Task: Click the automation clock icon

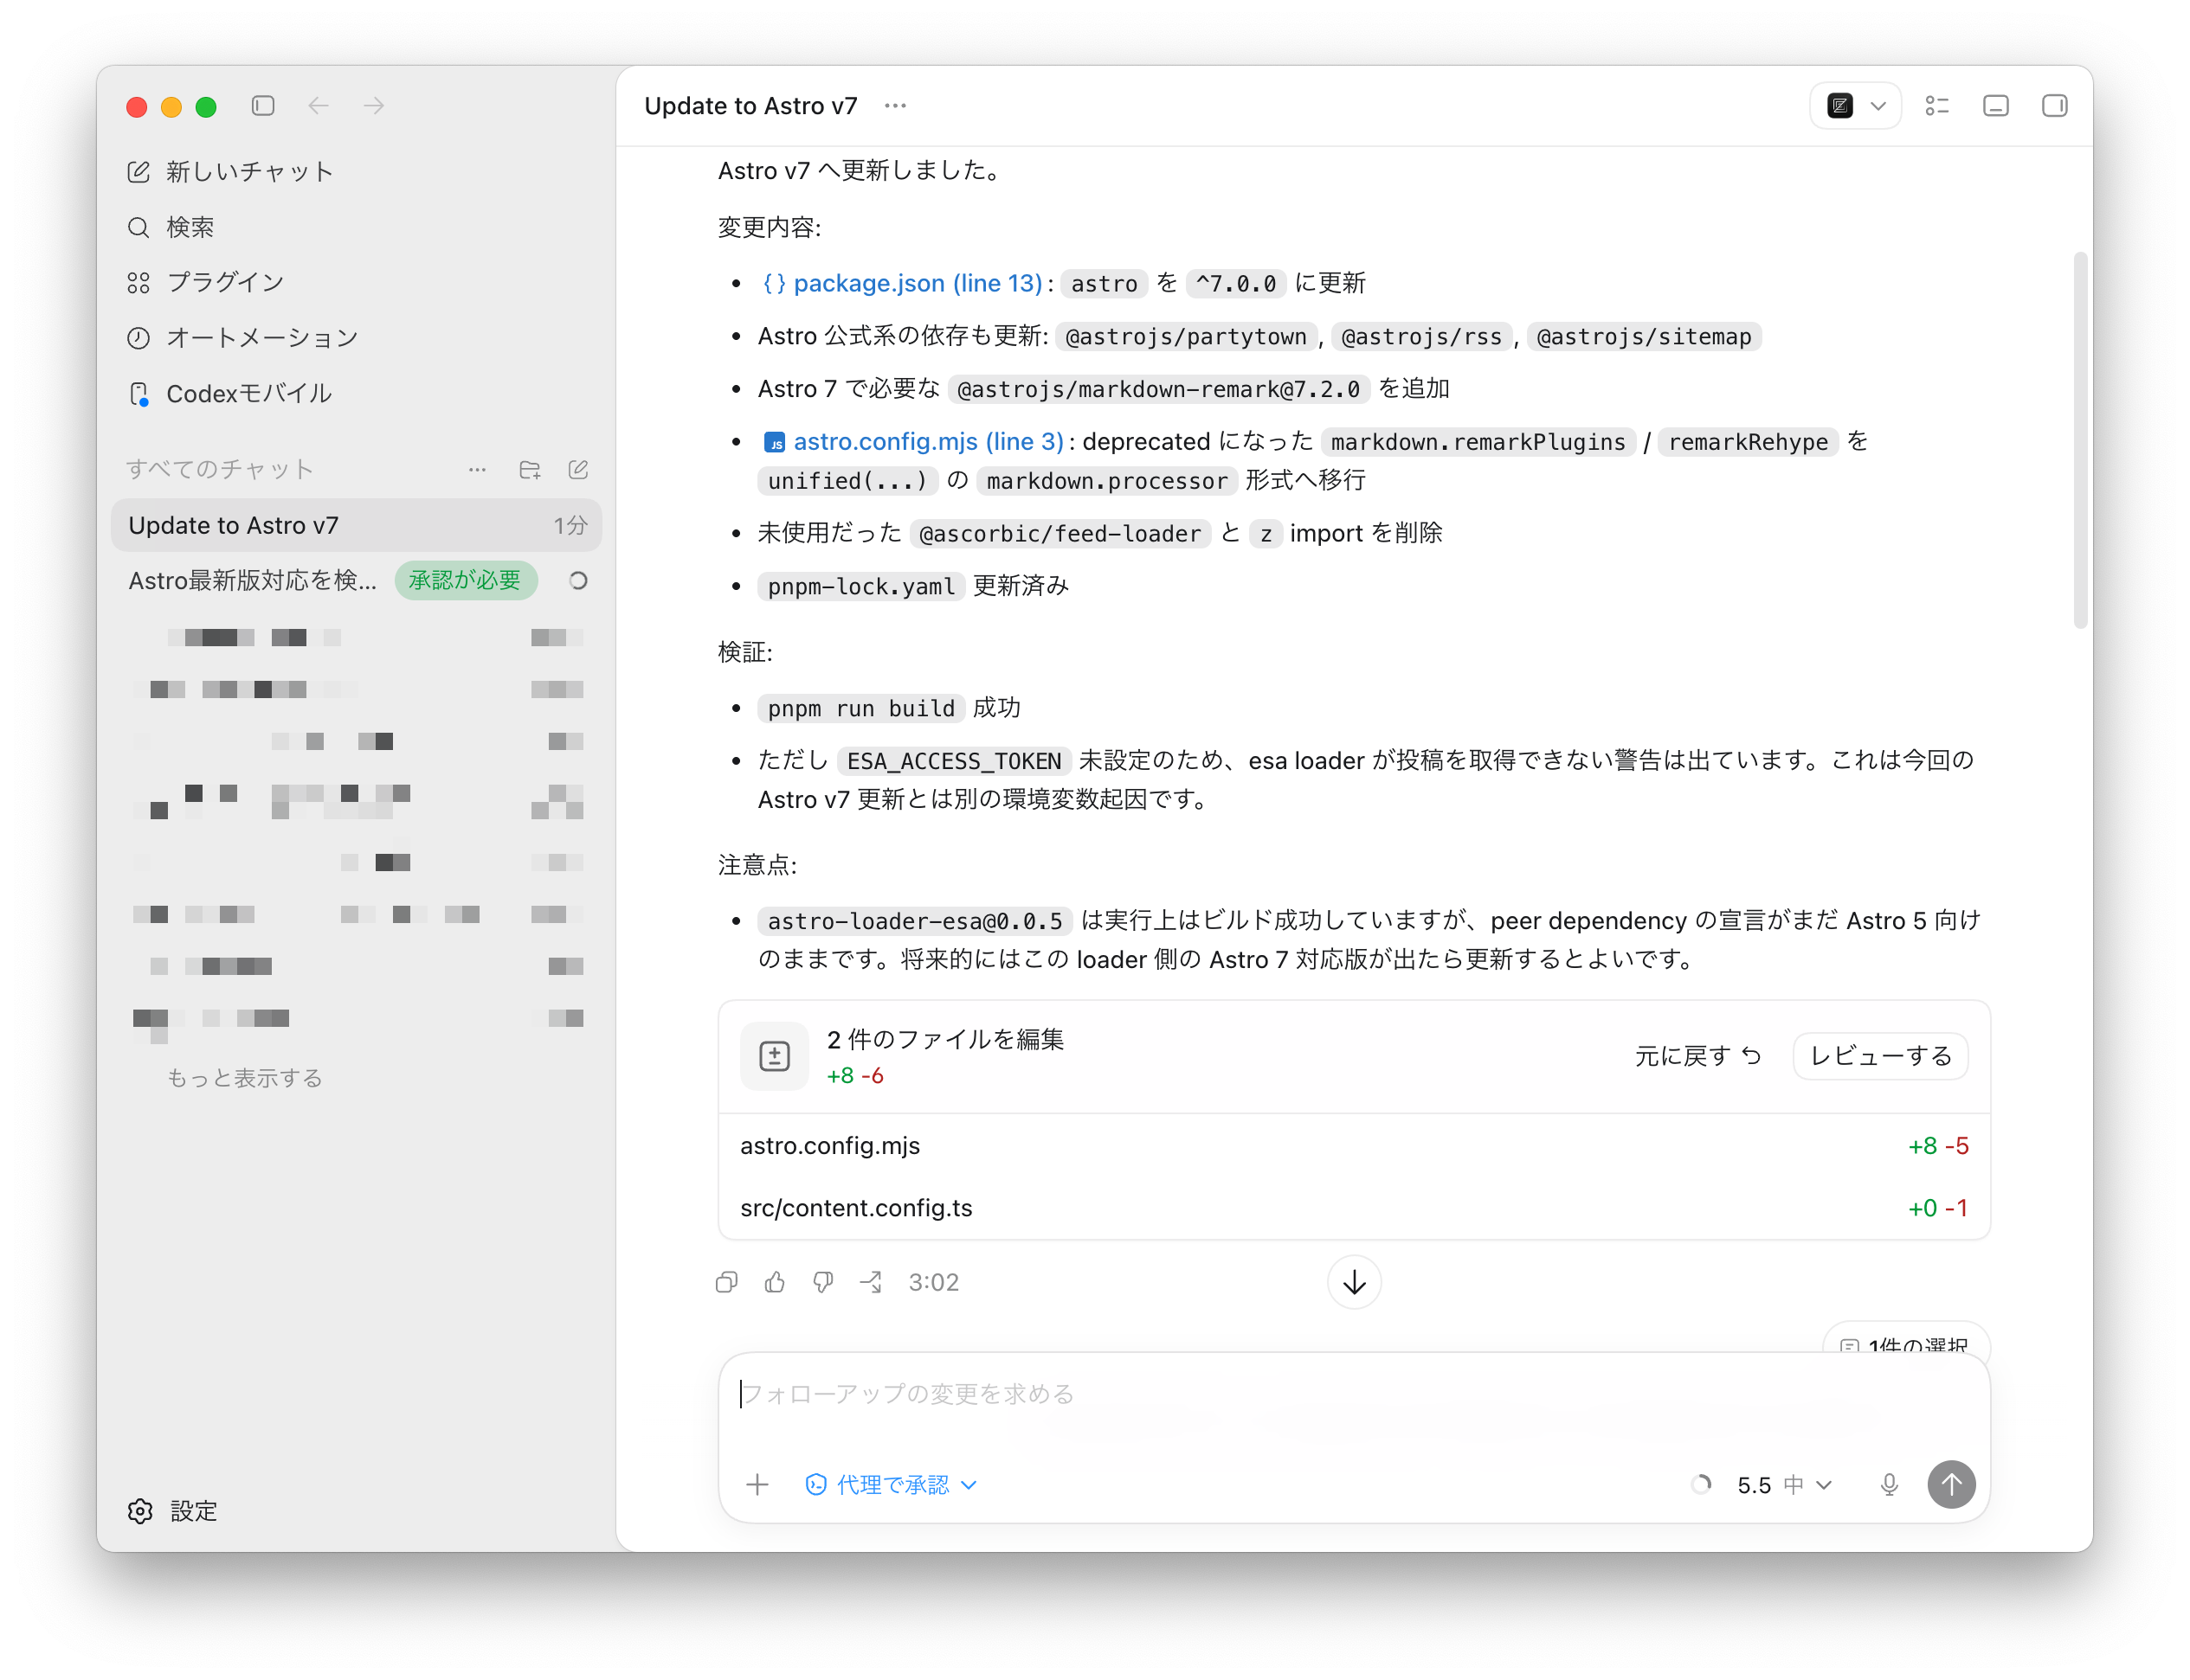Action: 139,338
